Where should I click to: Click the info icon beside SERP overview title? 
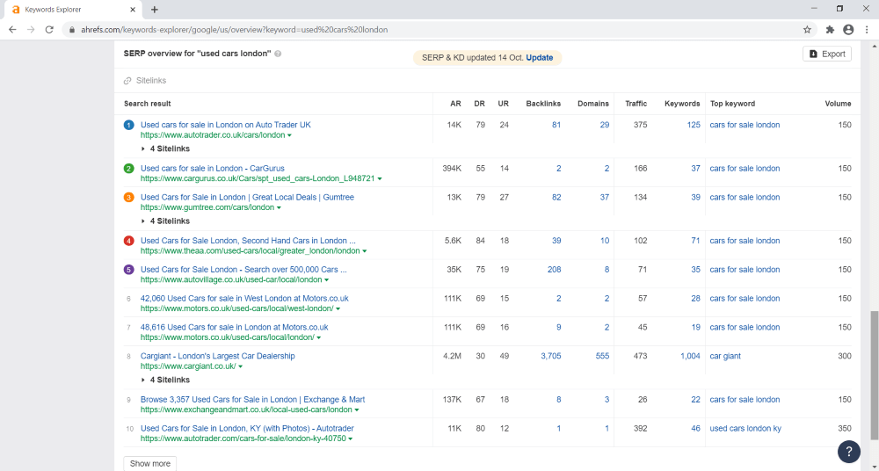click(x=278, y=54)
